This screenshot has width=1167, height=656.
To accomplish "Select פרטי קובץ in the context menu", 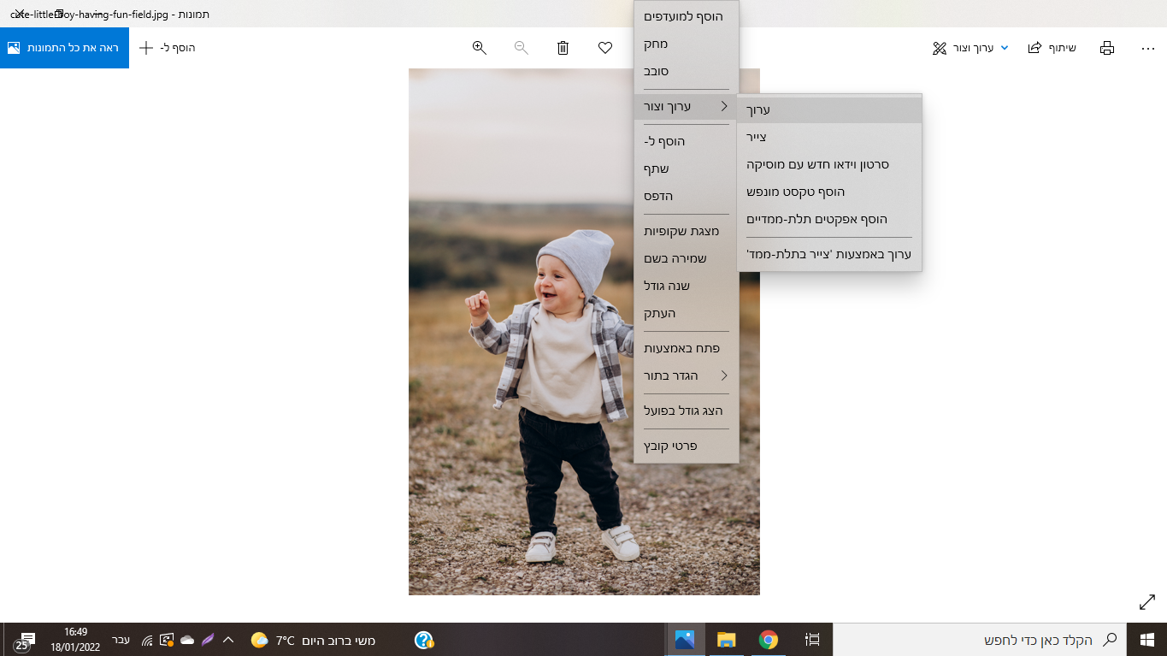I will pos(687,446).
